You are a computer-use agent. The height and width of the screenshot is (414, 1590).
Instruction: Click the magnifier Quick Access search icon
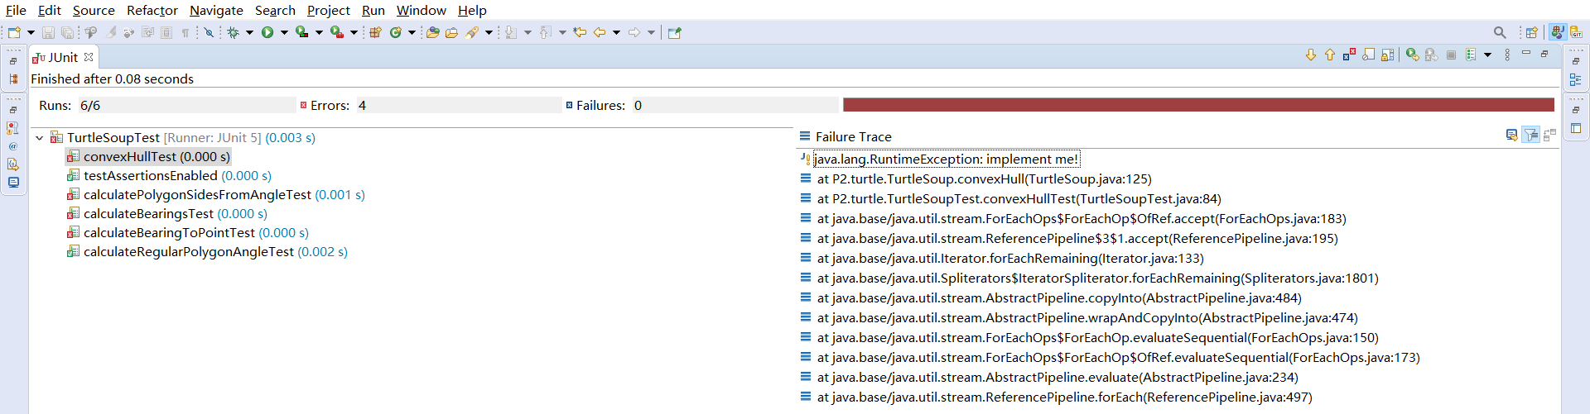pyautogui.click(x=1500, y=32)
